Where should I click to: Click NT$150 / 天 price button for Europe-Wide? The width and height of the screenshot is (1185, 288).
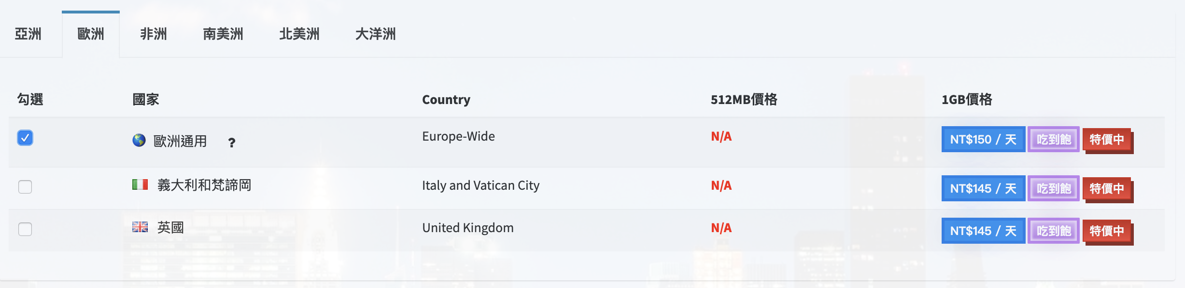983,139
